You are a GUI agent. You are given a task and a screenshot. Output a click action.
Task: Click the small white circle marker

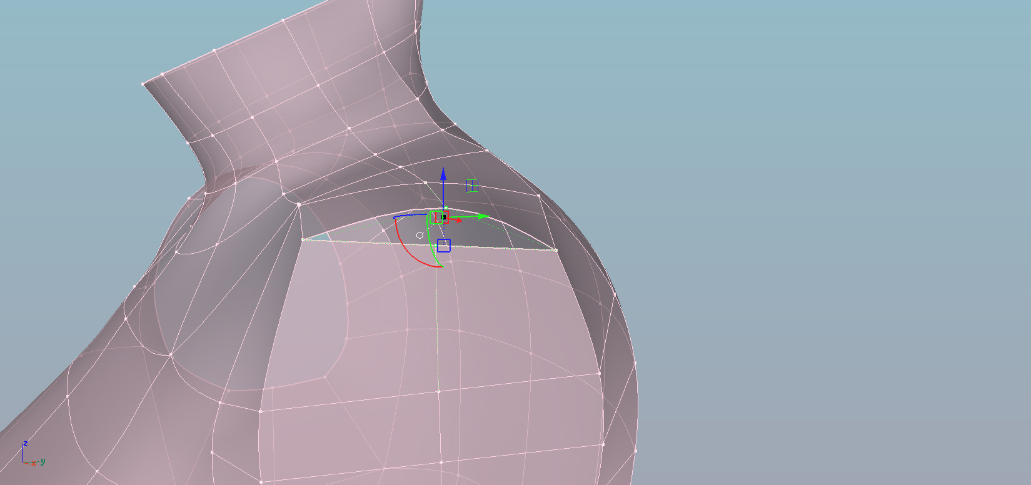(420, 235)
